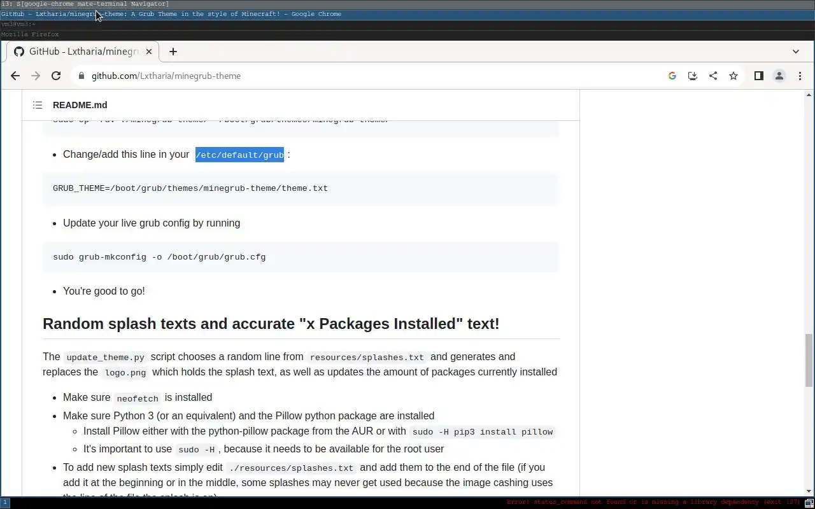Click "You're good to go!" bullet
Viewport: 815px width, 509px height.
[104, 291]
